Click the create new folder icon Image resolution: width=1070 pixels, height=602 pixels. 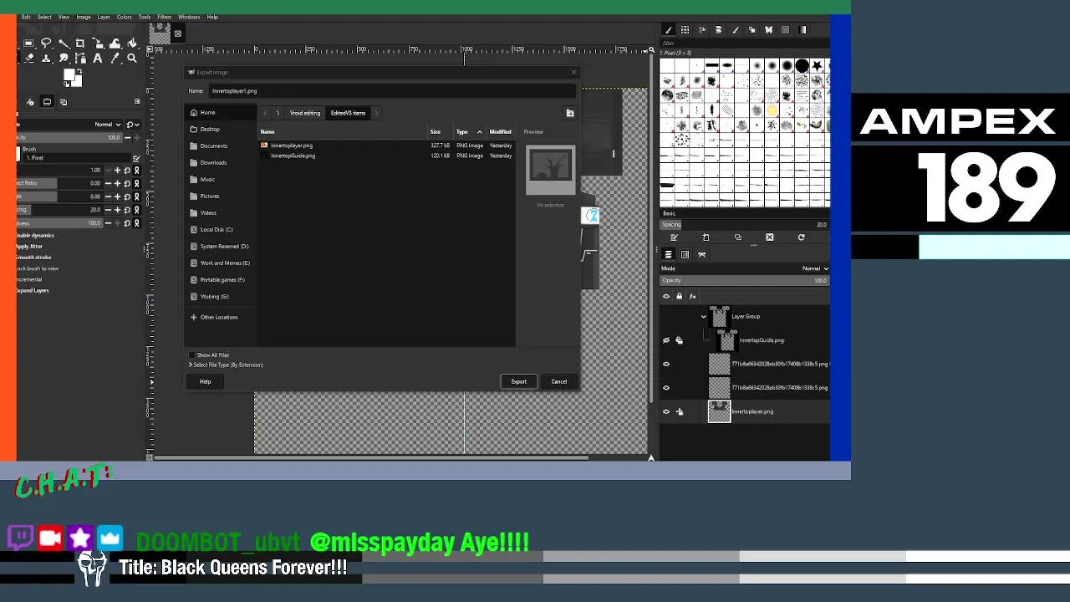pos(570,113)
